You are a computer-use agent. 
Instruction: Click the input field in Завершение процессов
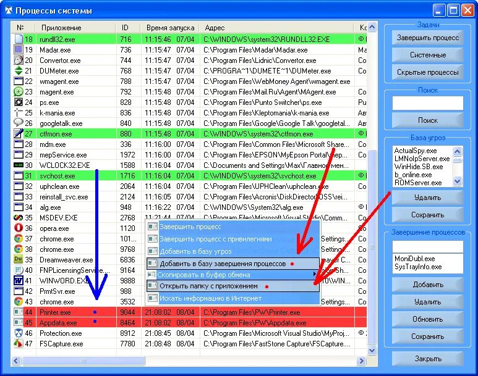pos(427,247)
